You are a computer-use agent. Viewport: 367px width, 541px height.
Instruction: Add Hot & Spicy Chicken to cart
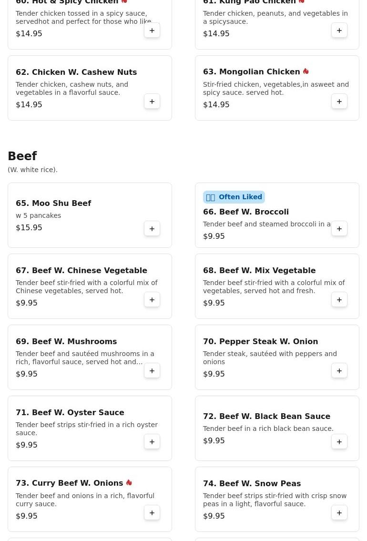click(x=152, y=31)
